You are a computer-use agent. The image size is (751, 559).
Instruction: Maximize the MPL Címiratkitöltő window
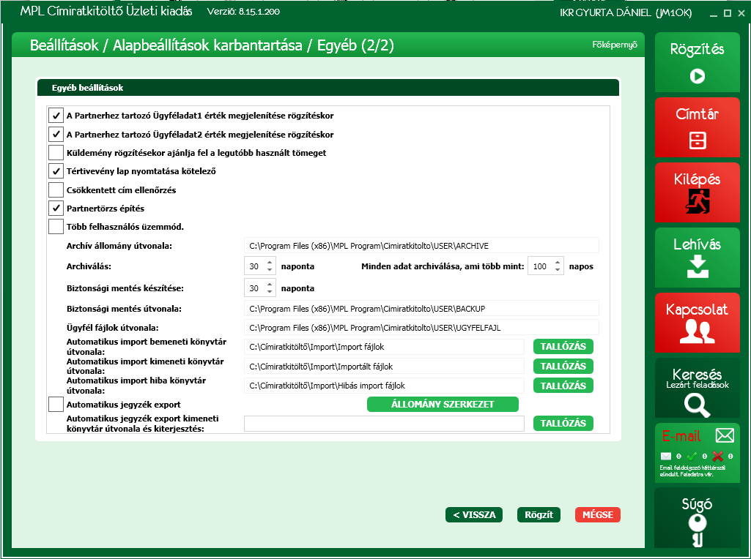click(x=728, y=13)
